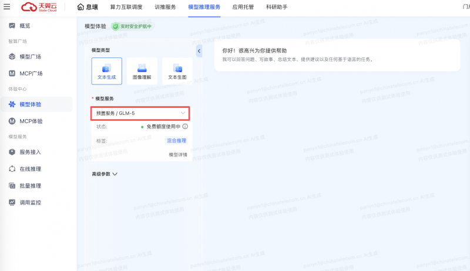Click the 实时安全护航中 badge text
The image size is (470, 271).
[136, 26]
